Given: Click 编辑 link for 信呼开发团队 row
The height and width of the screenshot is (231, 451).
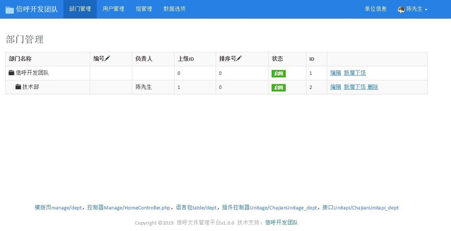Looking at the screenshot, I should [335, 73].
